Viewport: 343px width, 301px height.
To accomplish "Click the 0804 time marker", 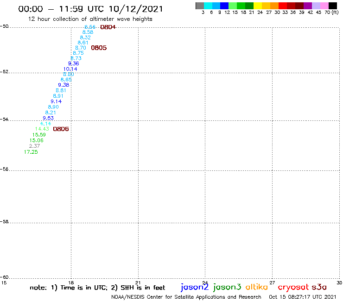I will [x=108, y=27].
